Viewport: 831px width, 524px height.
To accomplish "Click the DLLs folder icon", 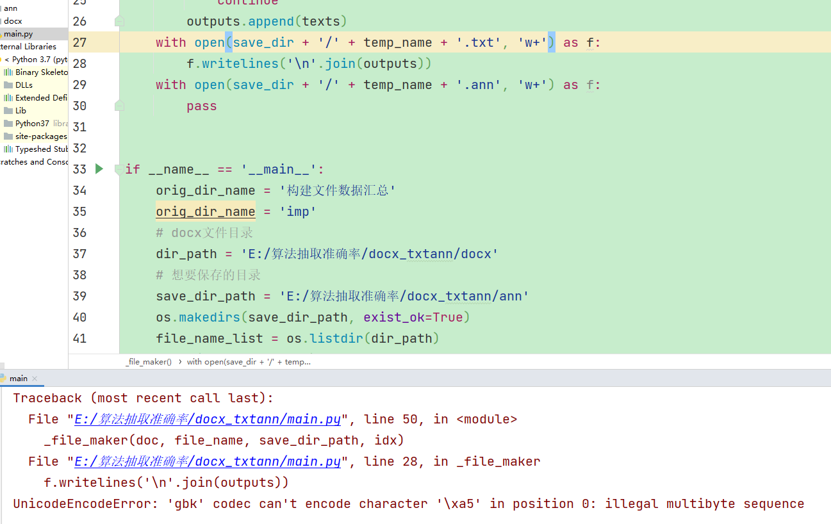I will (x=7, y=85).
